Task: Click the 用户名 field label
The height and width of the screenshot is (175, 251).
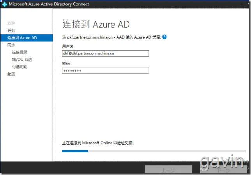Action: pyautogui.click(x=68, y=47)
